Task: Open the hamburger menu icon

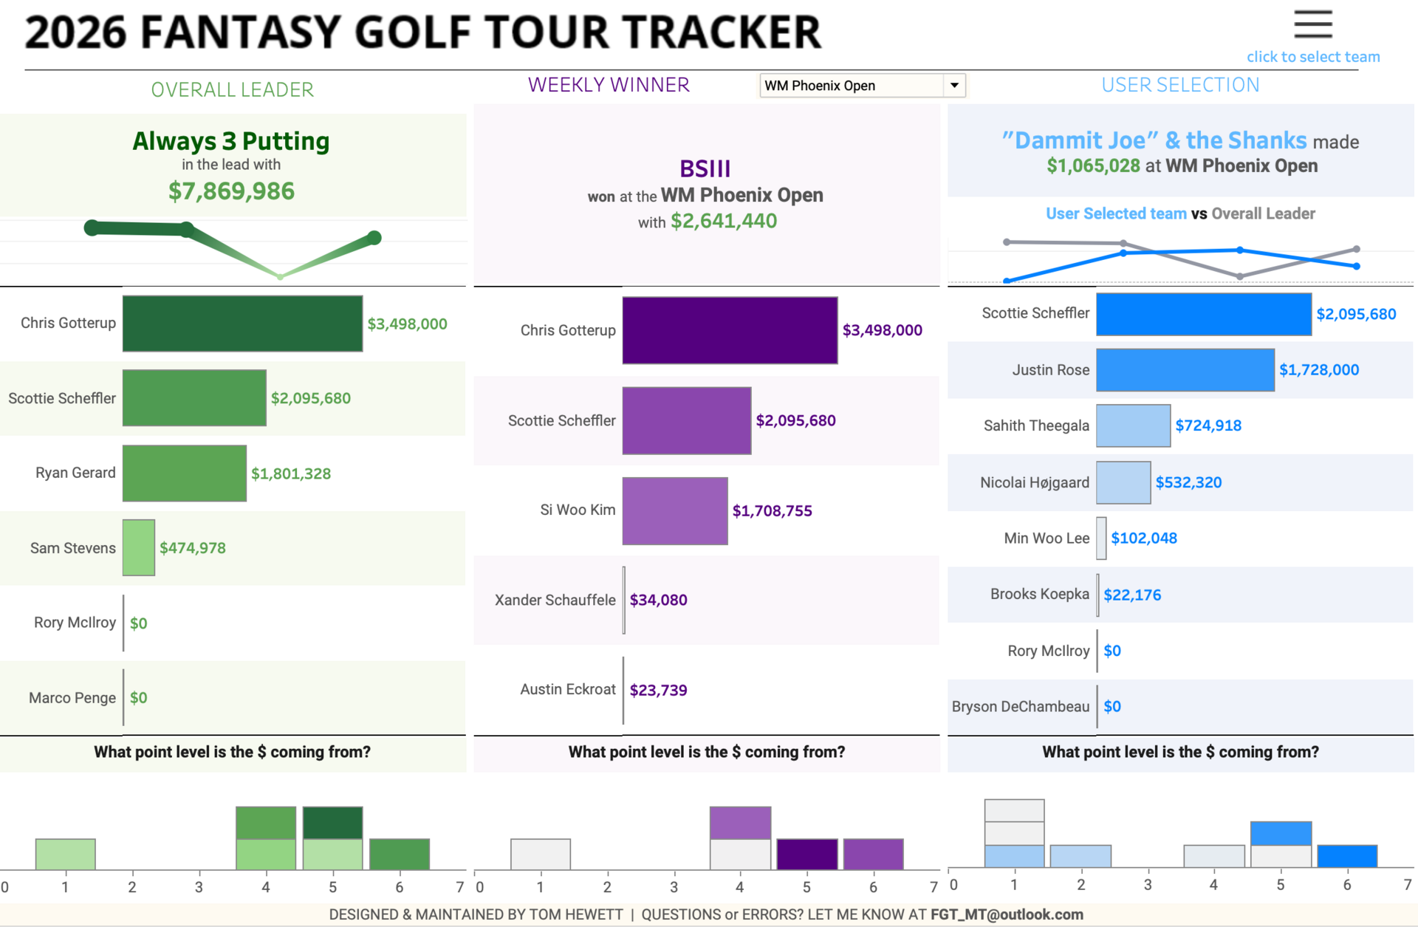Action: pyautogui.click(x=1312, y=24)
